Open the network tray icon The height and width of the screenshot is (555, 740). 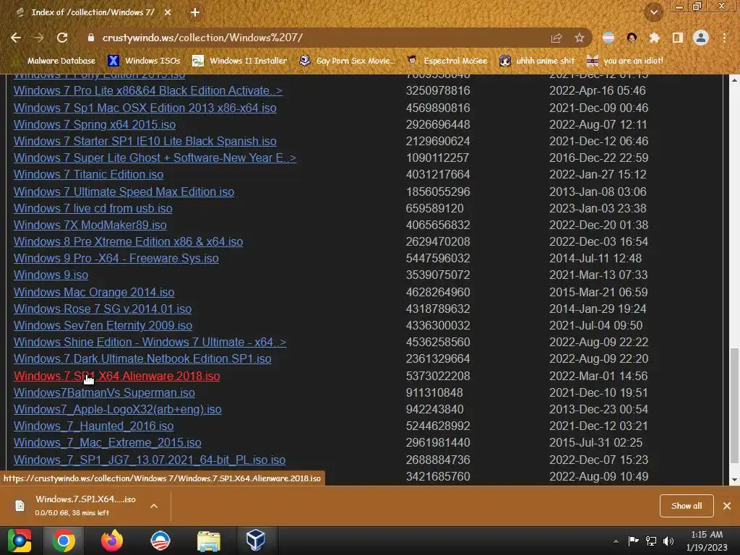tap(651, 541)
